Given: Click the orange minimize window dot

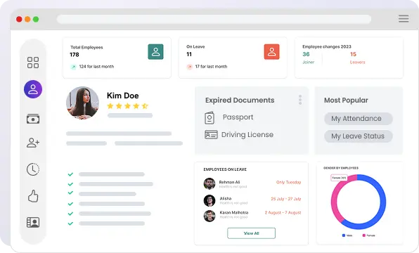Looking at the screenshot, I should 27,19.
